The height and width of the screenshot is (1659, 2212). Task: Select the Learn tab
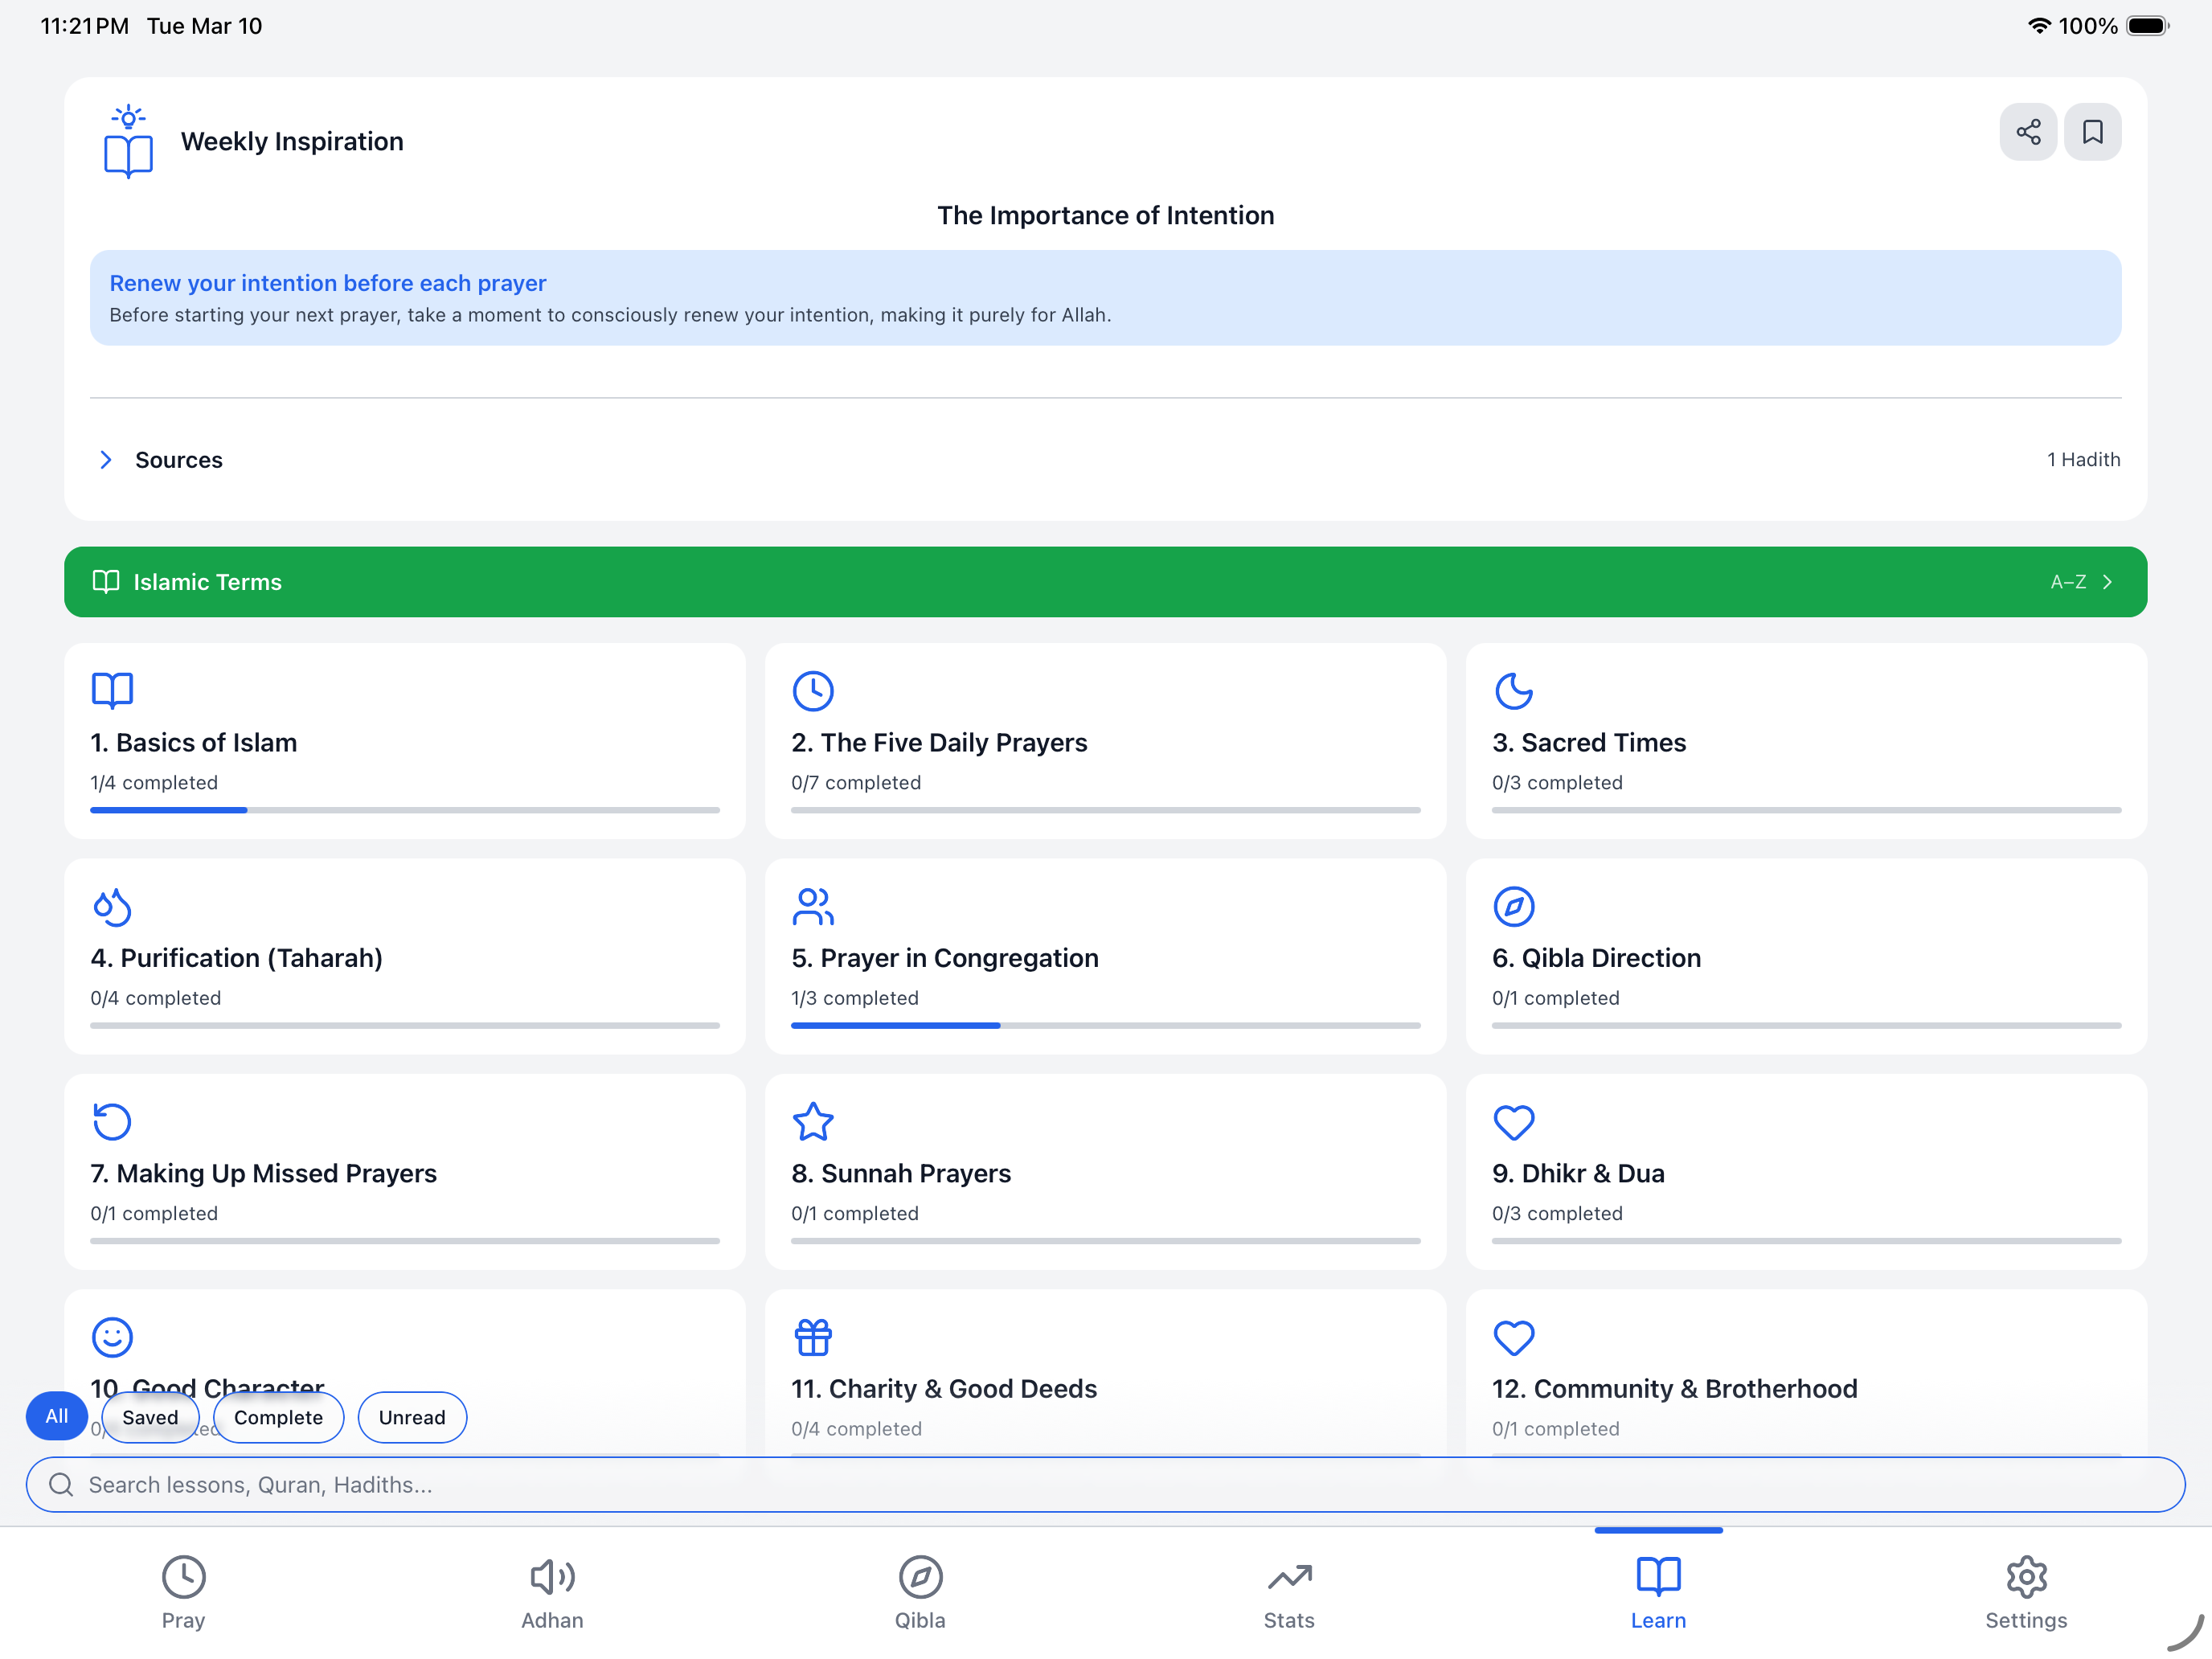coord(1658,1592)
